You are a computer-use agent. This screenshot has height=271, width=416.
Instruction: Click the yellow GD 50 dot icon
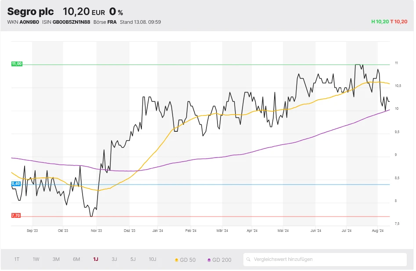tap(177, 260)
